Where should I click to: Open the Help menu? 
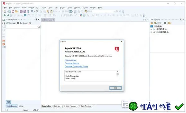pyautogui.click(x=100, y=8)
